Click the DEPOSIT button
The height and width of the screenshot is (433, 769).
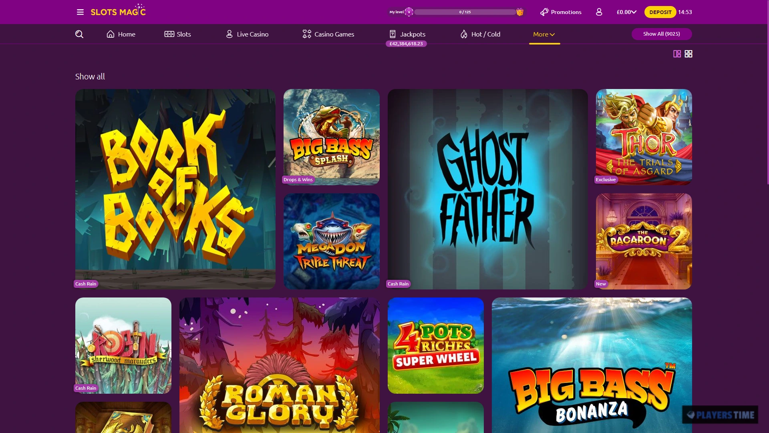pos(660,12)
